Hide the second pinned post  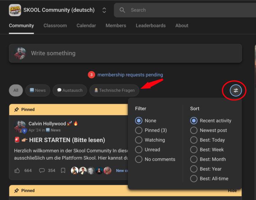(232, 191)
